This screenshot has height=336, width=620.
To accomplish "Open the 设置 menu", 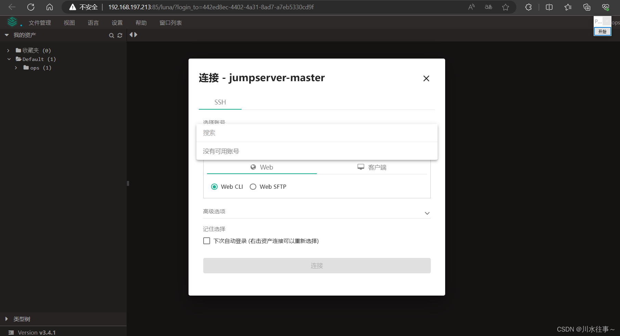I will click(117, 23).
